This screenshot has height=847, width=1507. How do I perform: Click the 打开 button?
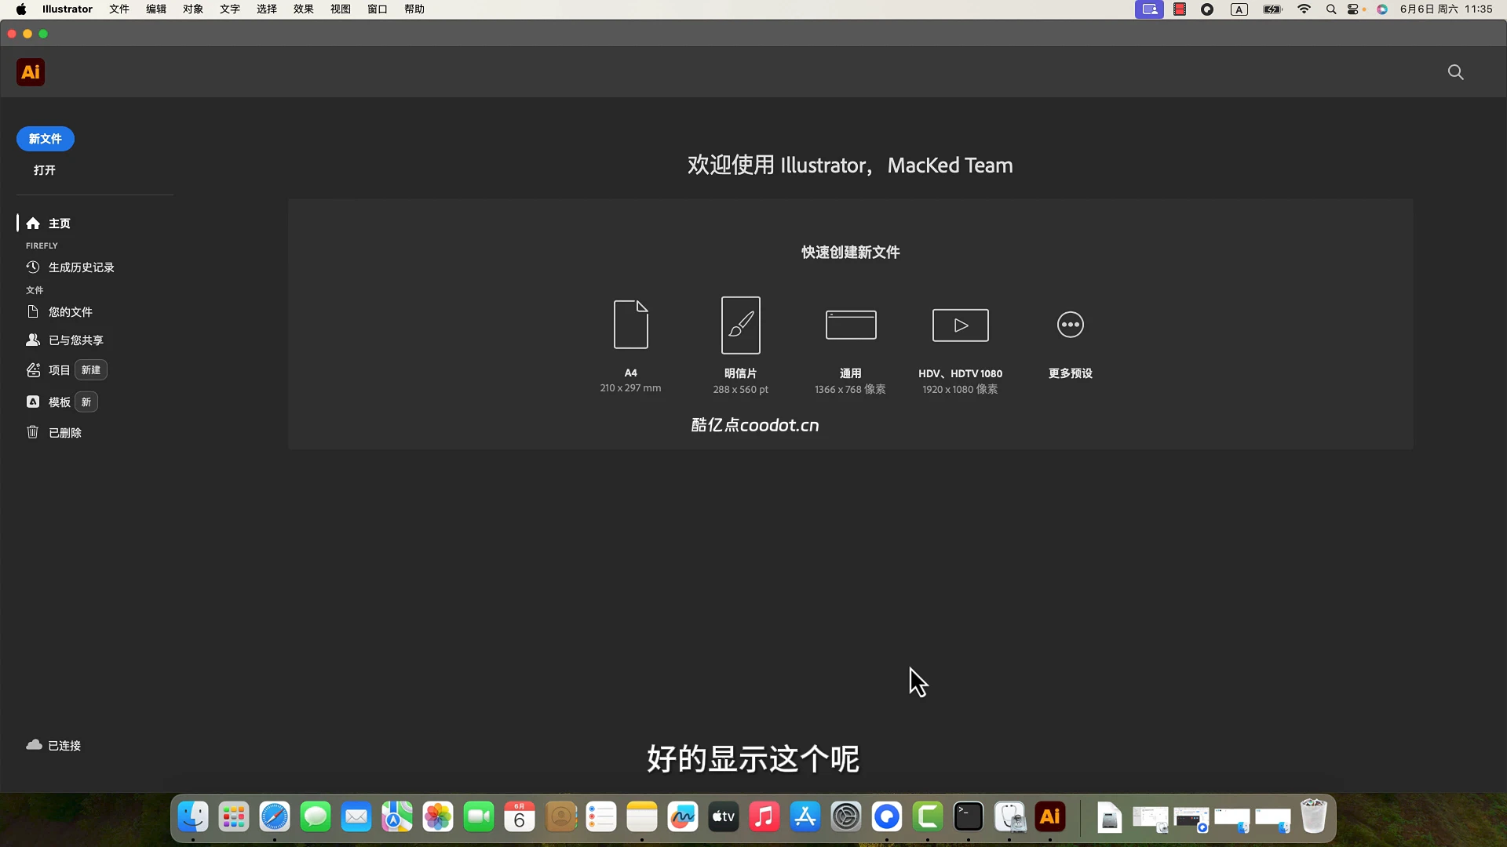(x=45, y=170)
